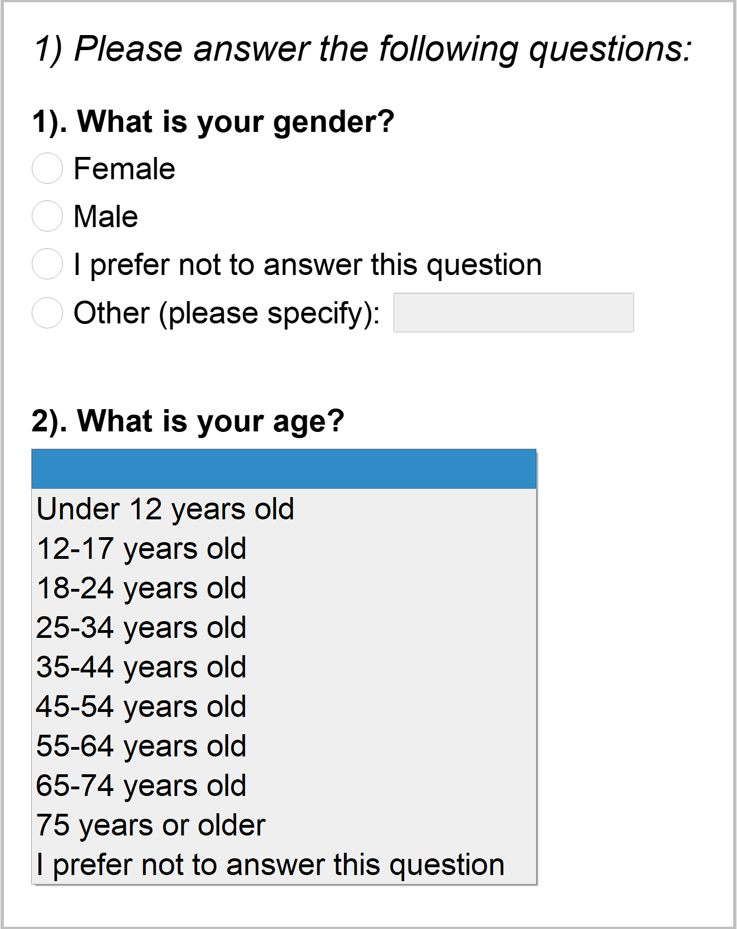
Task: Pick '45-54 years old' from the list
Action: (284, 706)
